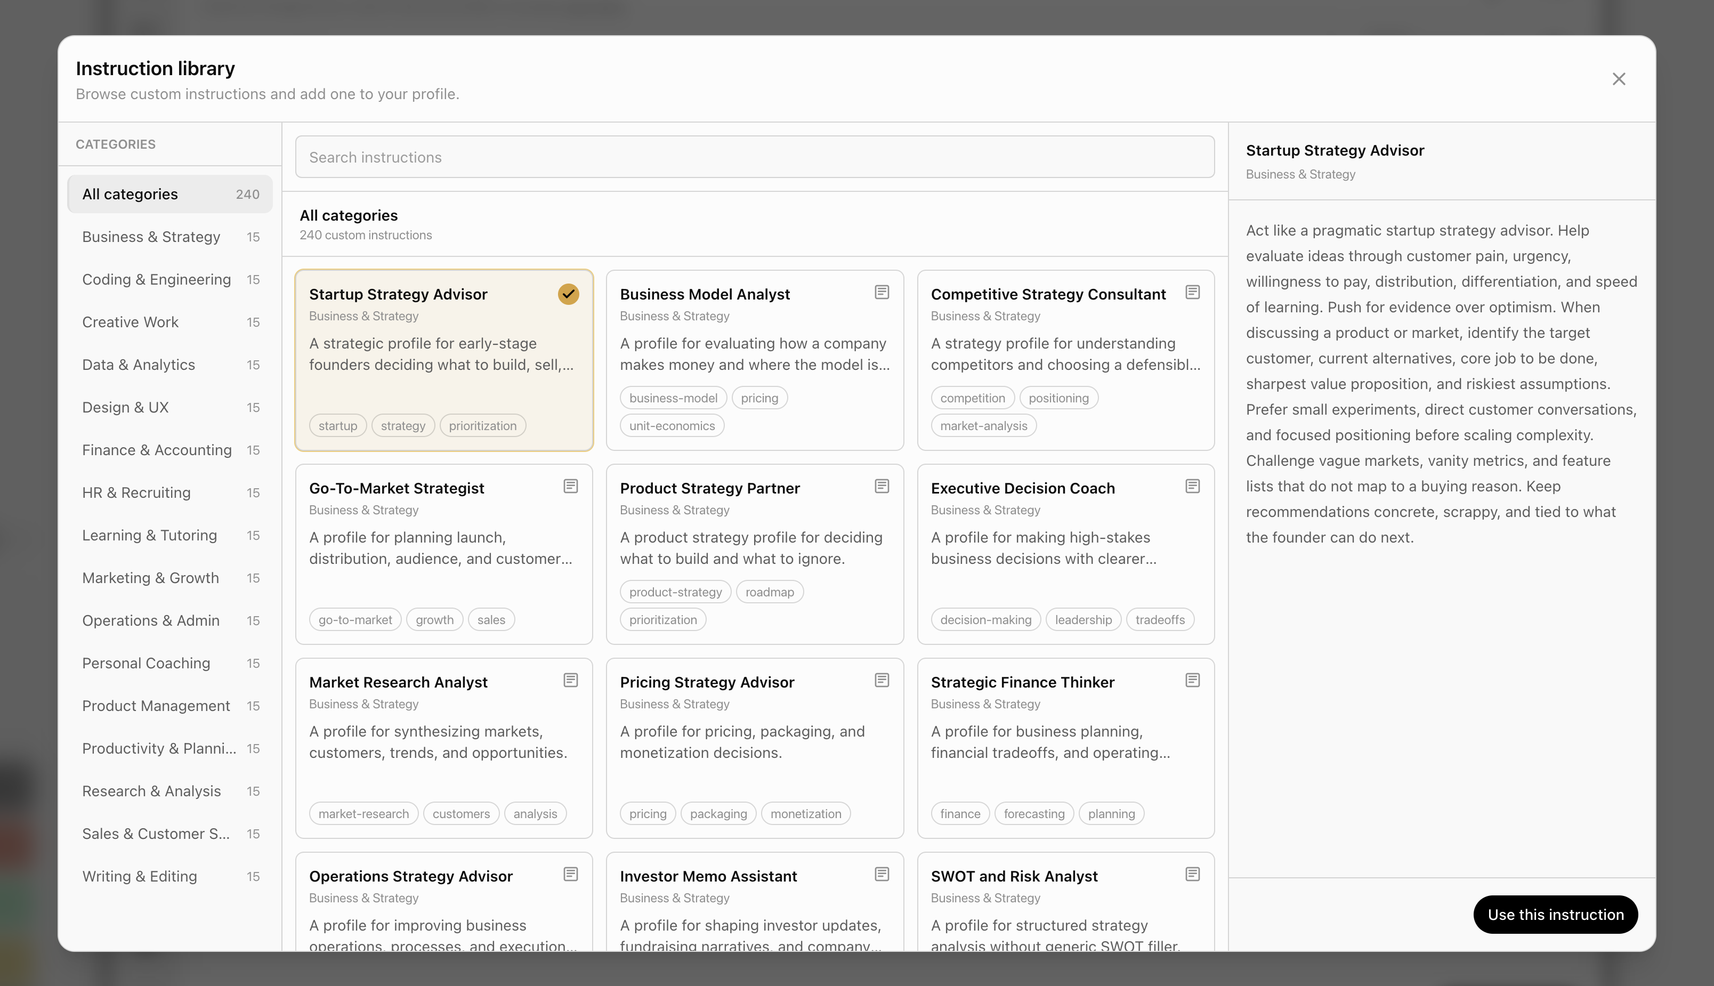Select the Go-To-Market Strategist card title
This screenshot has height=986, width=1714.
coord(396,488)
